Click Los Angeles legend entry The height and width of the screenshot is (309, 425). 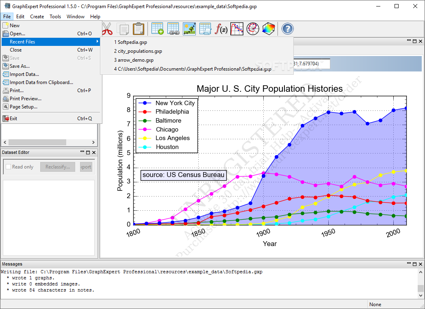pos(164,138)
